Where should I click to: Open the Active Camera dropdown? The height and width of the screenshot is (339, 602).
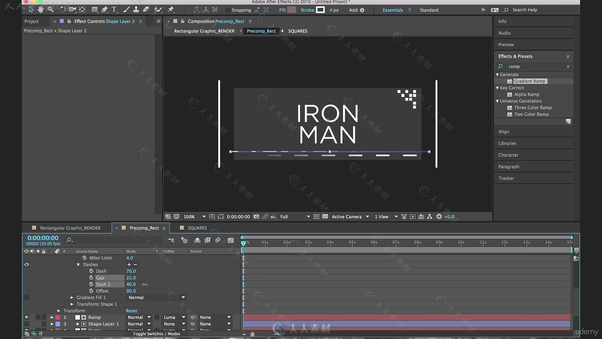point(350,217)
